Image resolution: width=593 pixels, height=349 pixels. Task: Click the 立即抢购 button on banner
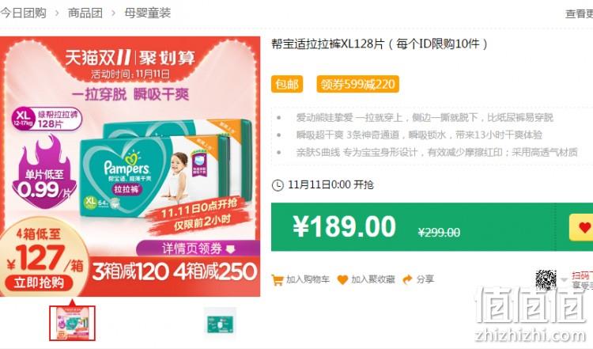(39, 283)
